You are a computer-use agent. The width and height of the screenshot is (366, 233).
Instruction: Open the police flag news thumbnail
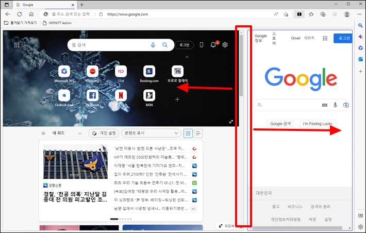tap(75, 161)
